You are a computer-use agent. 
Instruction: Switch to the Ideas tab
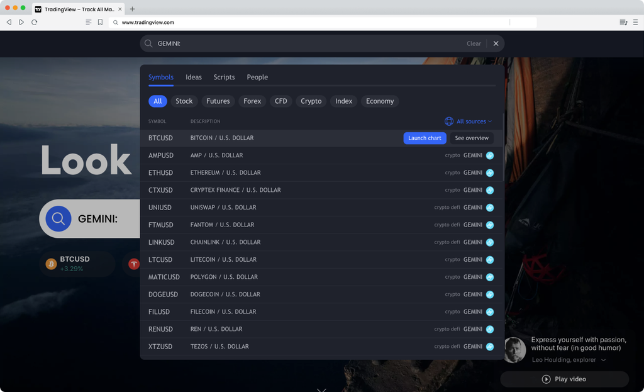click(194, 77)
